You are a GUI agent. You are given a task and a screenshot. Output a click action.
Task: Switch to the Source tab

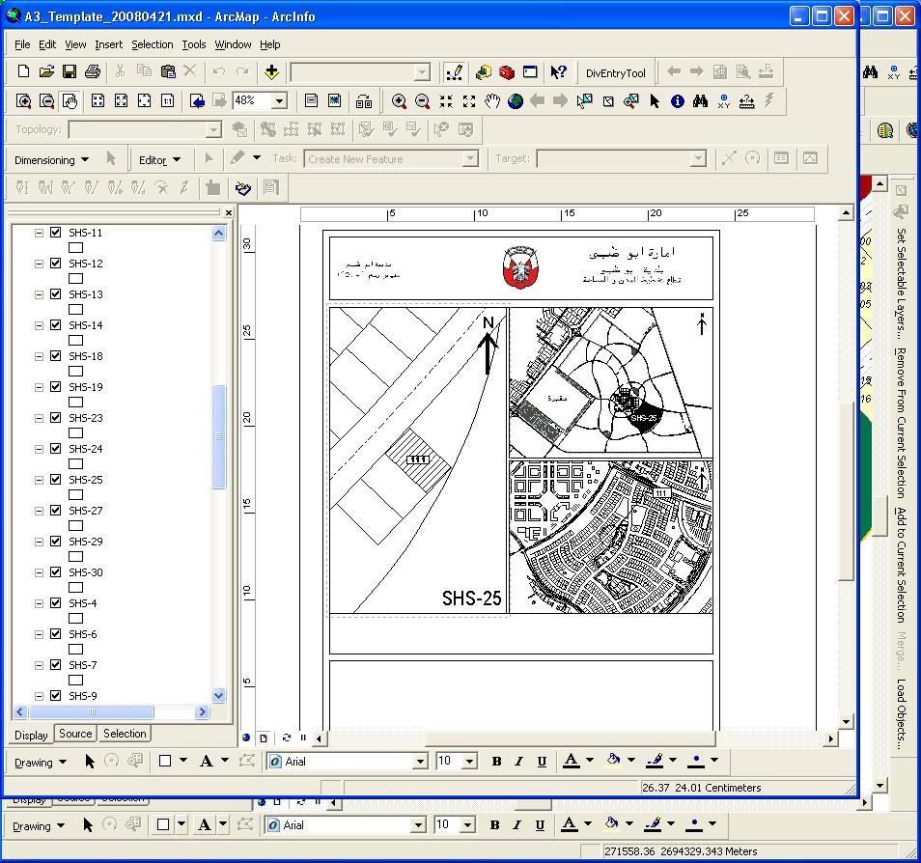click(x=75, y=735)
